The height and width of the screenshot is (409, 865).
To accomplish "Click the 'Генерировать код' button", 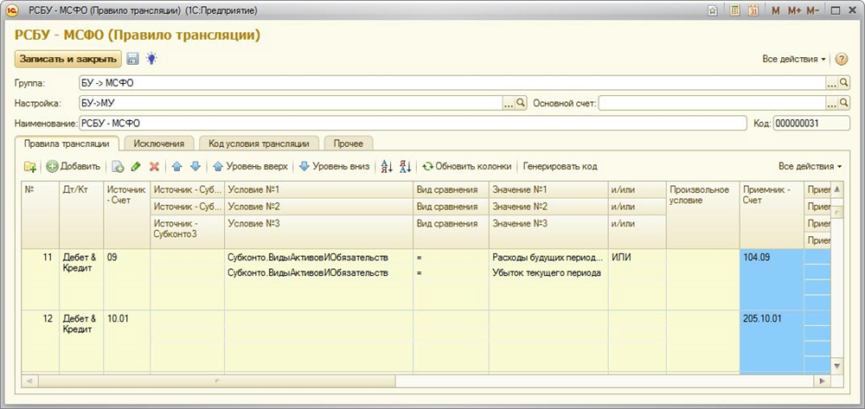I will tap(560, 166).
